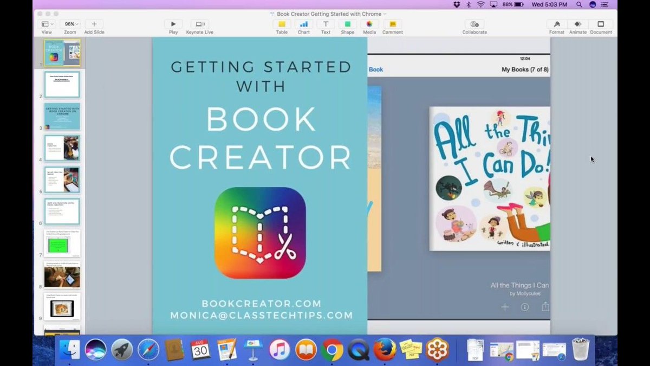The height and width of the screenshot is (366, 650).
Task: Open Siri from the menu bar
Action: (593, 4)
